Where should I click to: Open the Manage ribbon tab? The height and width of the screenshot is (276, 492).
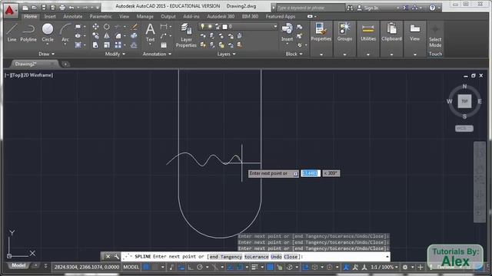coord(145,16)
